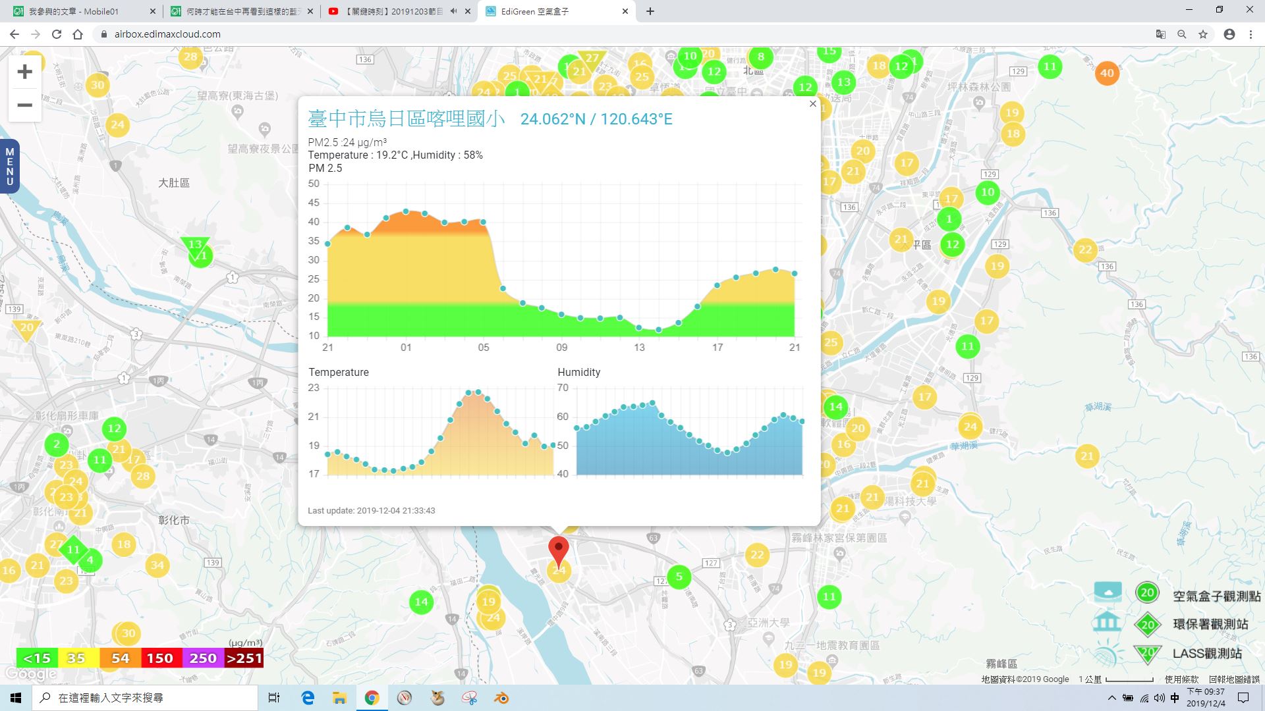Open the browser home page
The width and height of the screenshot is (1265, 711).
(78, 34)
